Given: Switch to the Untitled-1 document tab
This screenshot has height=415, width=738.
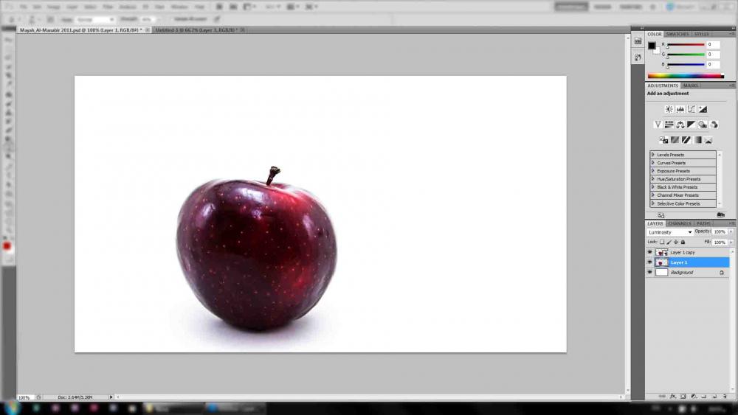Looking at the screenshot, I should [x=197, y=30].
